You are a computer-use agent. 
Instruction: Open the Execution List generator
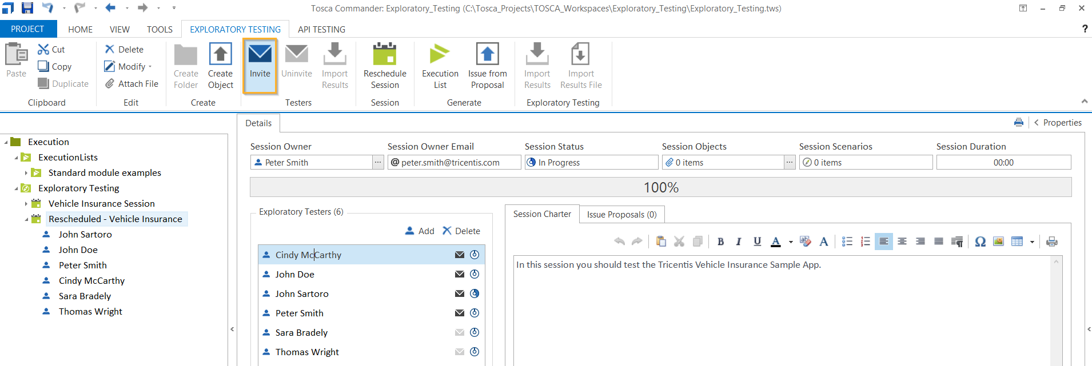click(440, 55)
